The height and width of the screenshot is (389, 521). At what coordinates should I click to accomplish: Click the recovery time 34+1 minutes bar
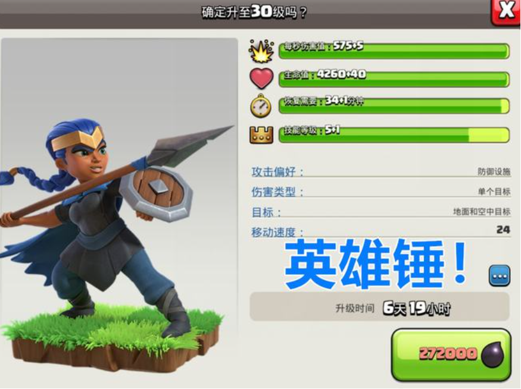[394, 106]
